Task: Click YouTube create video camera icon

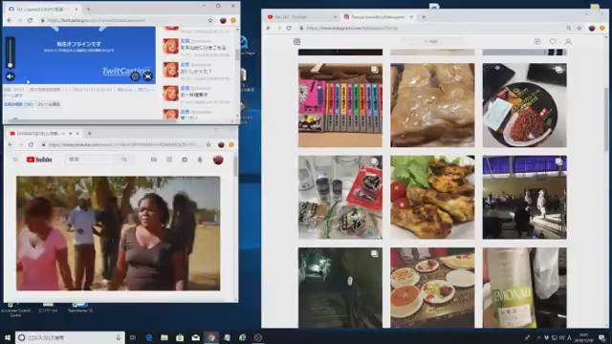Action: click(154, 160)
